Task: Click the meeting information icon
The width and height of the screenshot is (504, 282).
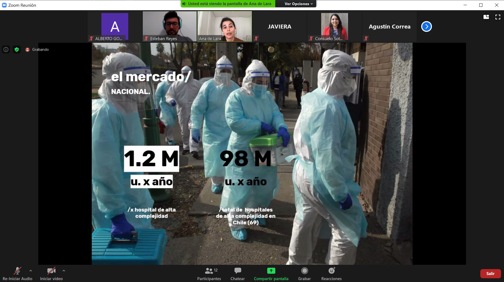Action: click(6, 49)
